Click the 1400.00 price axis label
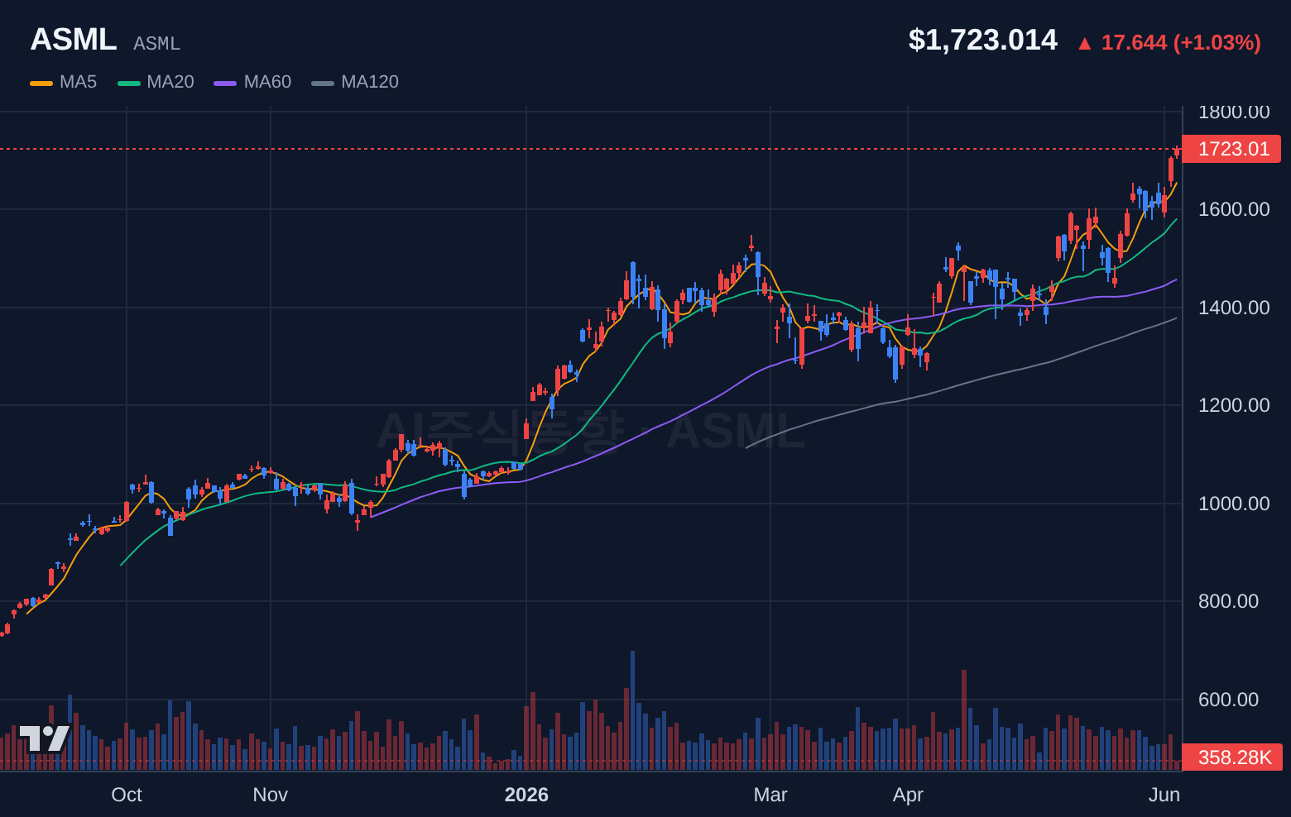The height and width of the screenshot is (817, 1291). [1234, 308]
